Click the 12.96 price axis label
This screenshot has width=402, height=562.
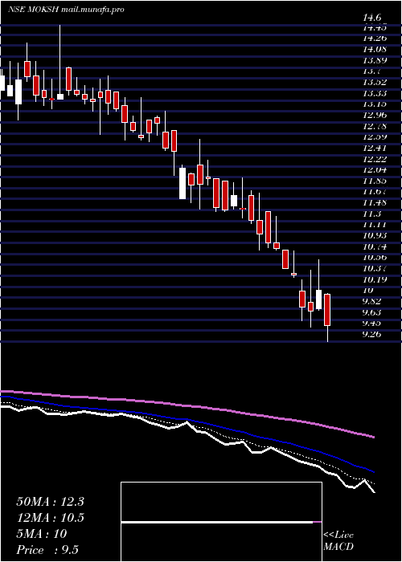coord(375,115)
